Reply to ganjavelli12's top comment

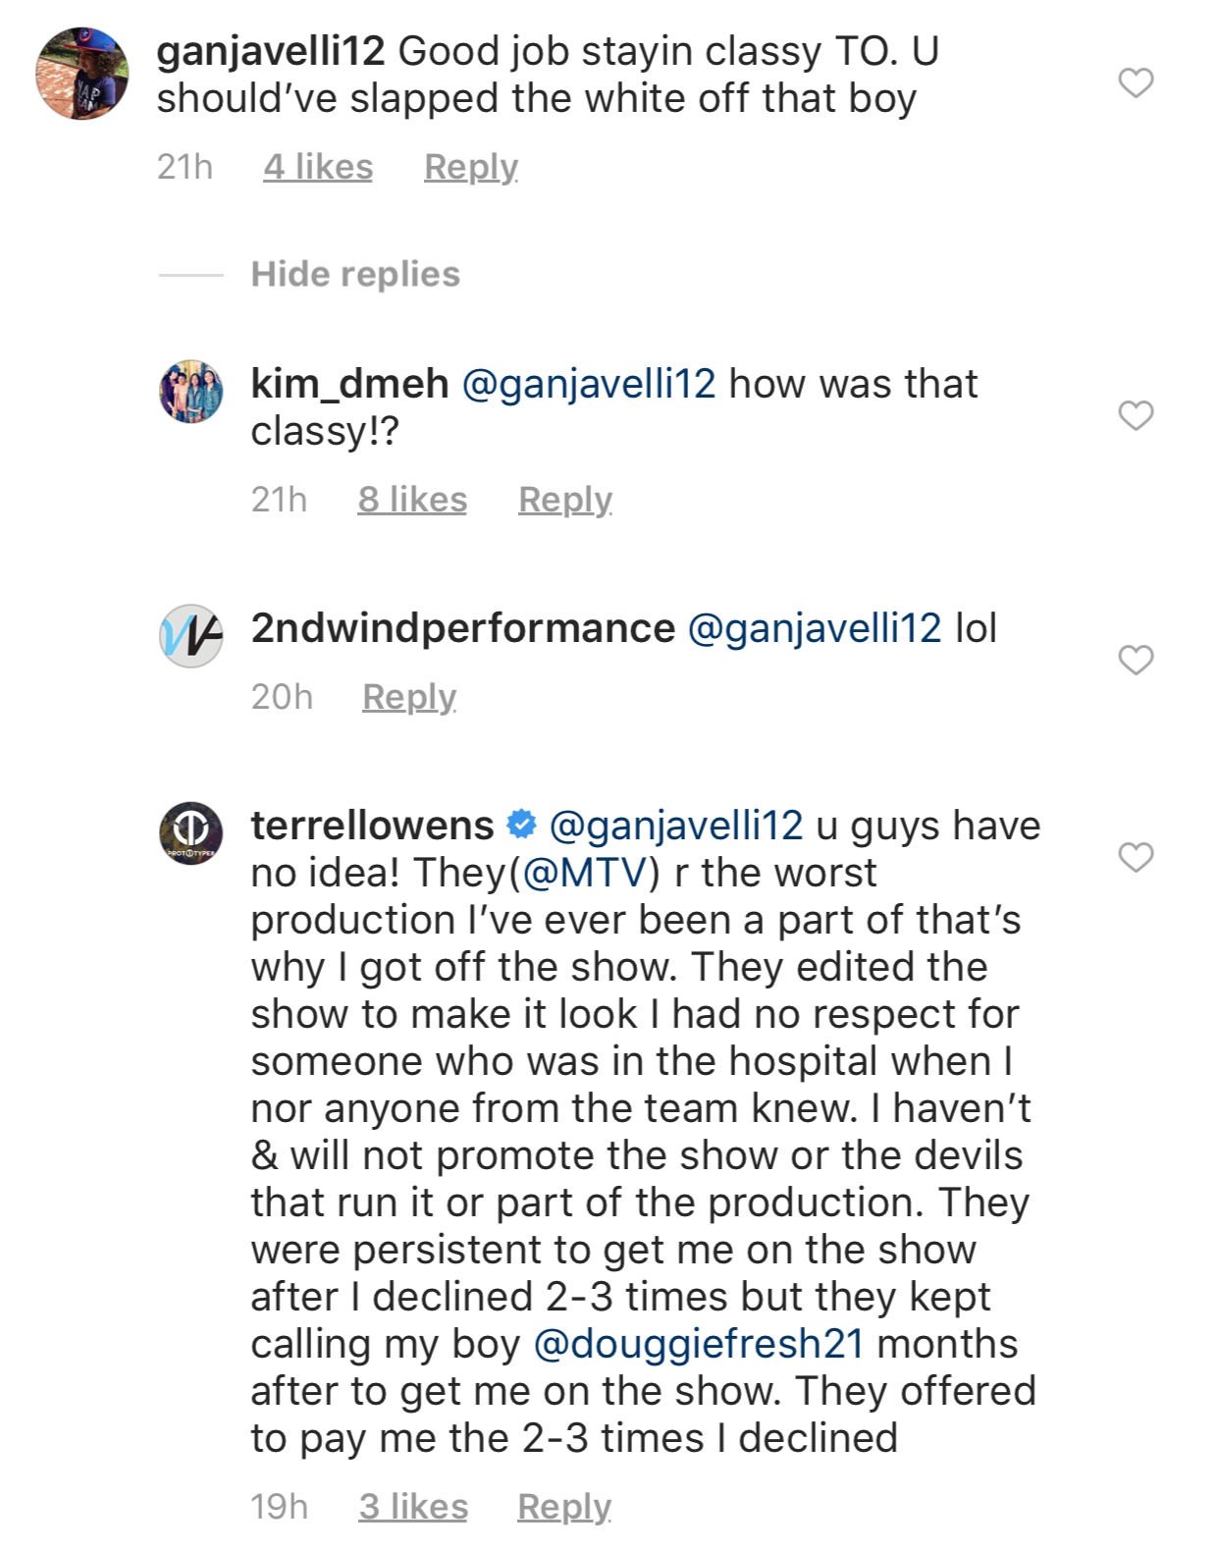tap(471, 167)
